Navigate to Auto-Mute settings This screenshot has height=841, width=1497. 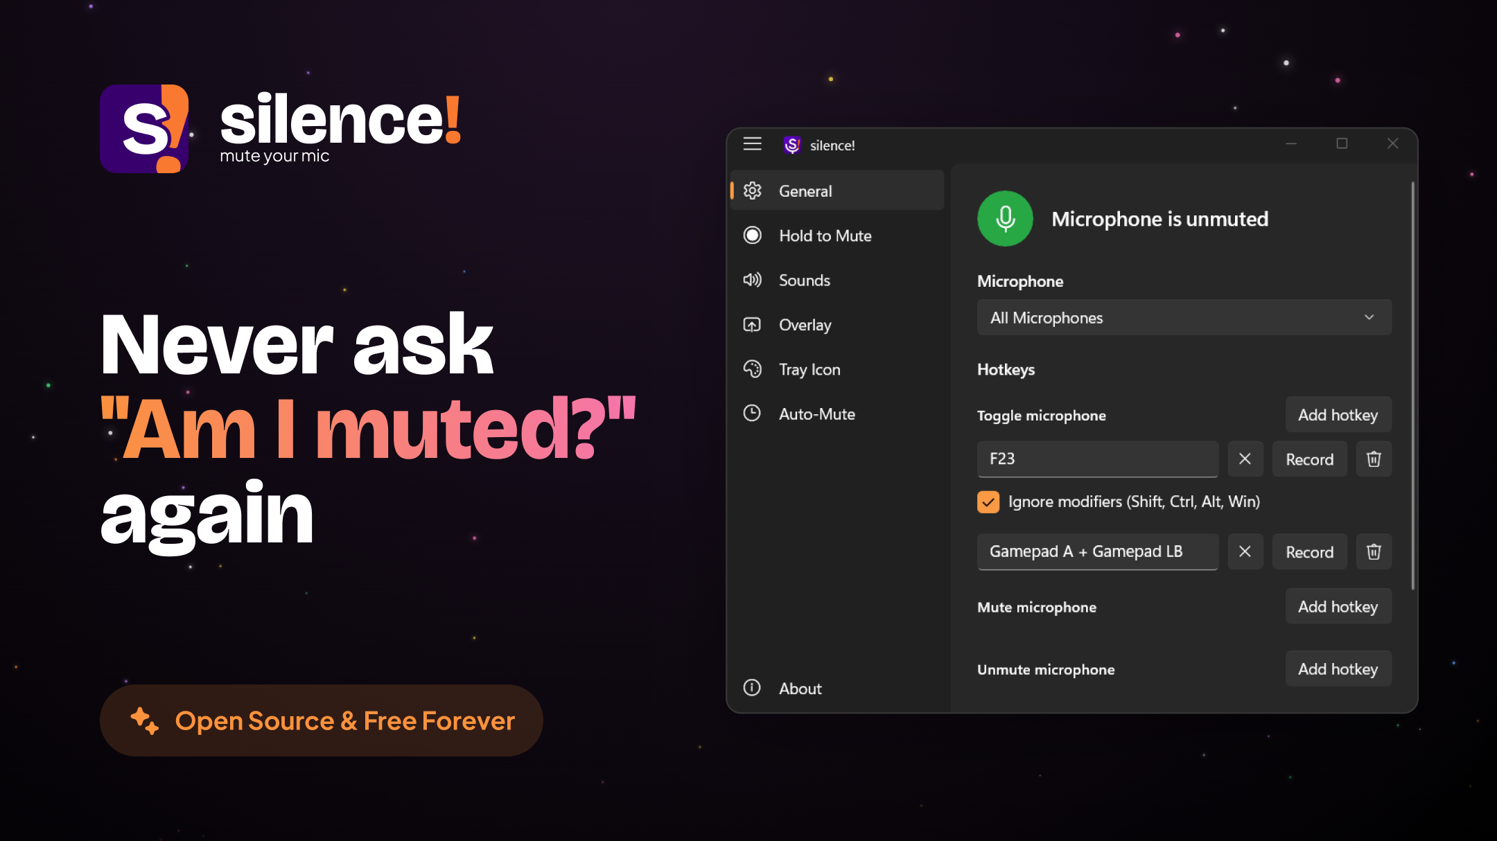pyautogui.click(x=838, y=414)
